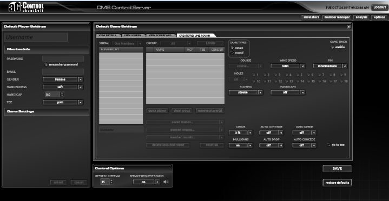Toggle the go to tee option
Image resolution: width=389 pixels, height=201 pixels.
click(x=329, y=145)
